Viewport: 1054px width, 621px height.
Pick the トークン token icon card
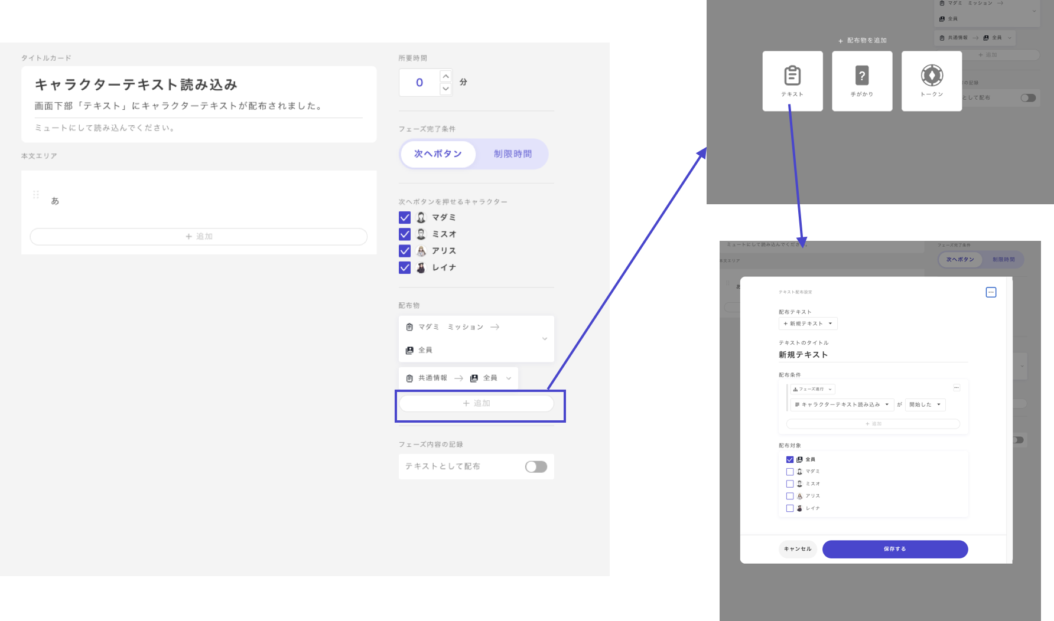[x=932, y=80]
